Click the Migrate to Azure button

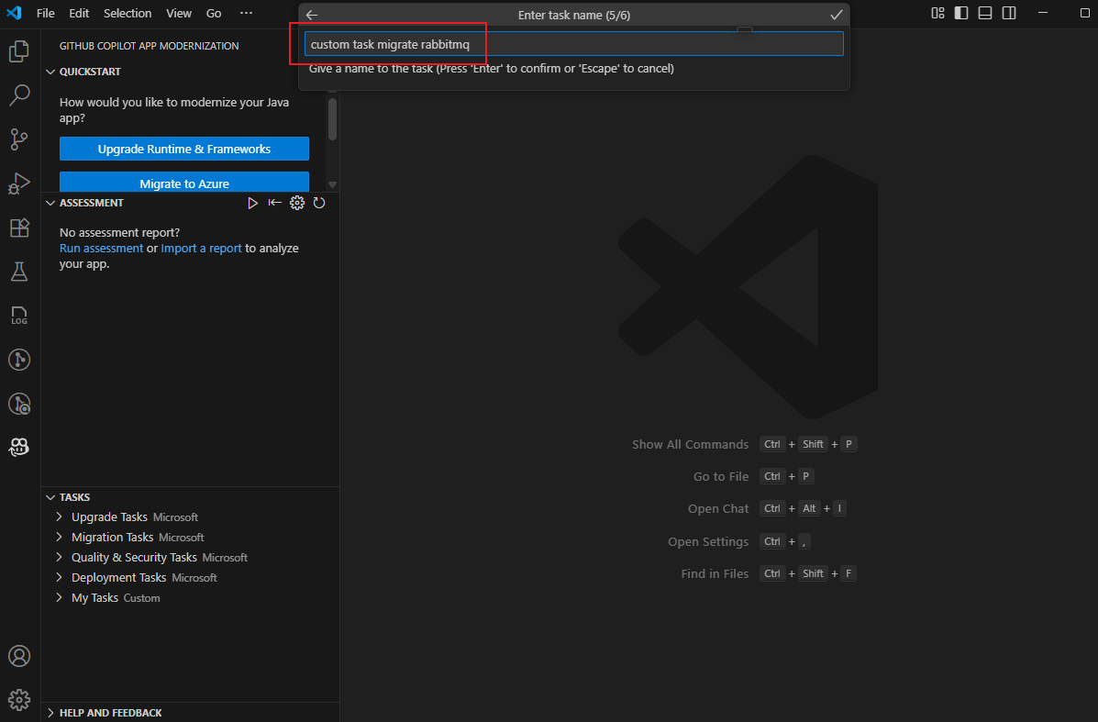click(x=183, y=181)
